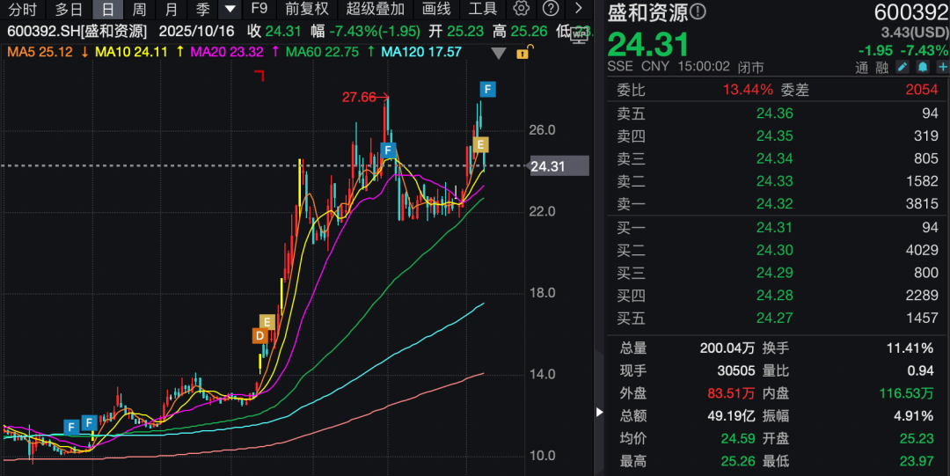Click the 总量 200.04万 value
950x476 pixels.
(x=727, y=348)
